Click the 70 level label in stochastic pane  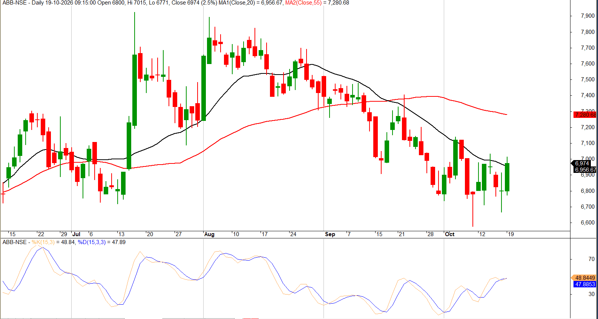coord(591,259)
